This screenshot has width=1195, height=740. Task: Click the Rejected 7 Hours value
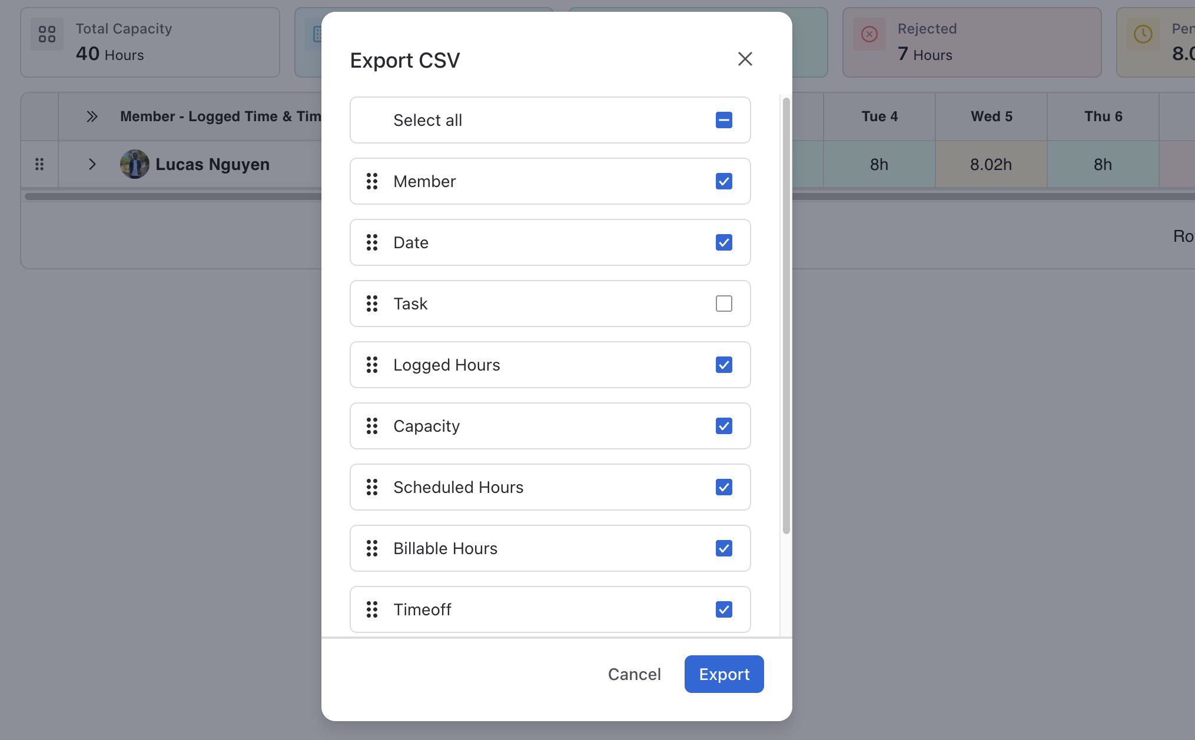tap(925, 54)
